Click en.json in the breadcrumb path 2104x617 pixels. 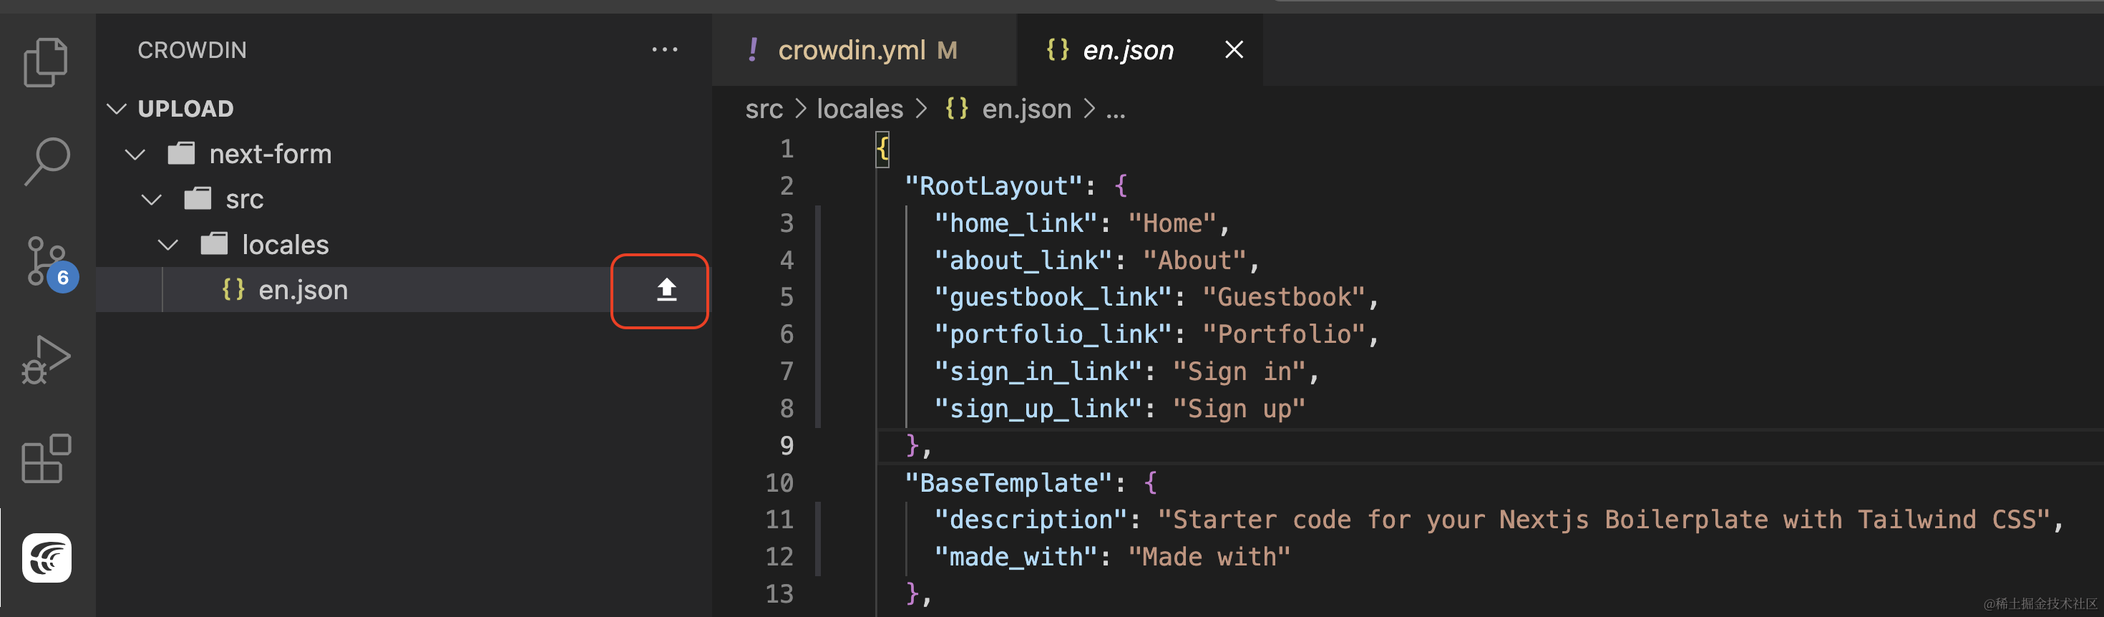click(x=1026, y=109)
